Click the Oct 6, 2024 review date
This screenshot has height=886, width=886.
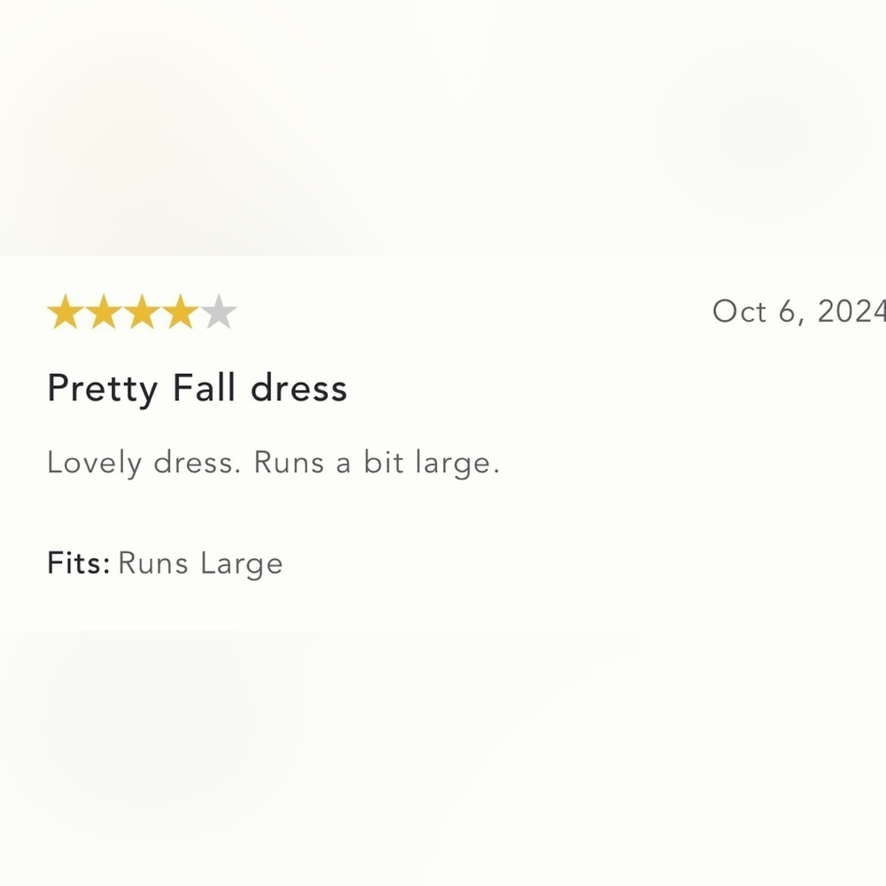[x=799, y=312]
